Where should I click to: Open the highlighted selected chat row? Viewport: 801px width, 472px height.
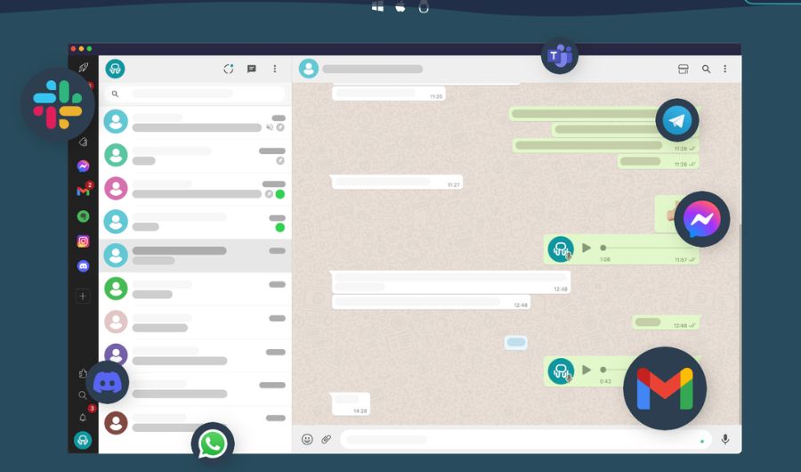tap(195, 256)
